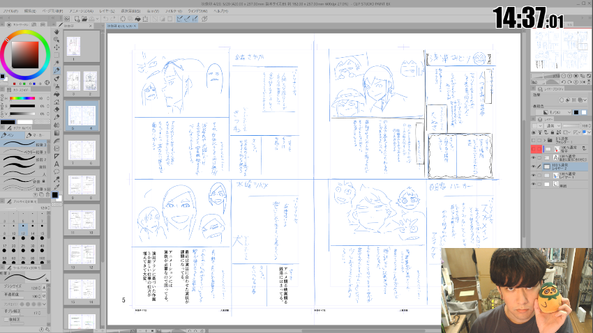Image resolution: width=593 pixels, height=333 pixels.
Task: Expand the フォルダー 1 layer folder
Action: (x=545, y=140)
